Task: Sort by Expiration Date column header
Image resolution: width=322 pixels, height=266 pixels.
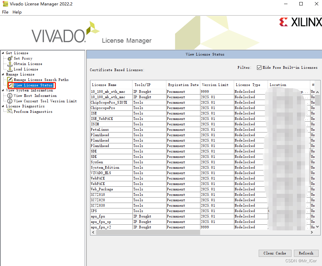Action: coord(183,85)
